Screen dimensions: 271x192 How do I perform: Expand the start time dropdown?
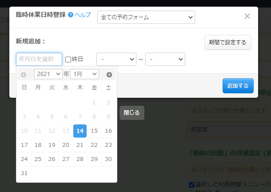tap(116, 59)
